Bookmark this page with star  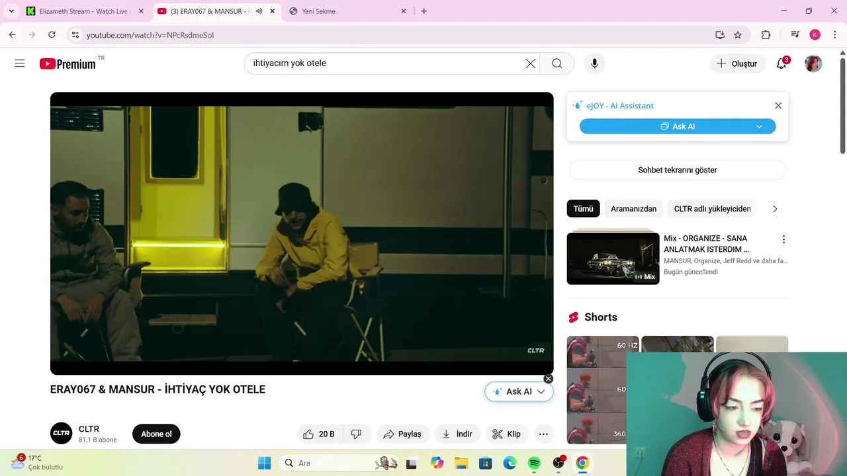click(738, 35)
